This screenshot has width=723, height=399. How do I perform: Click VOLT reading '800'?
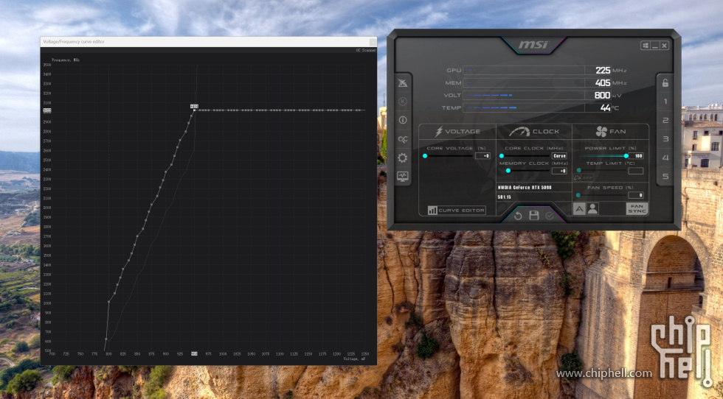click(603, 95)
